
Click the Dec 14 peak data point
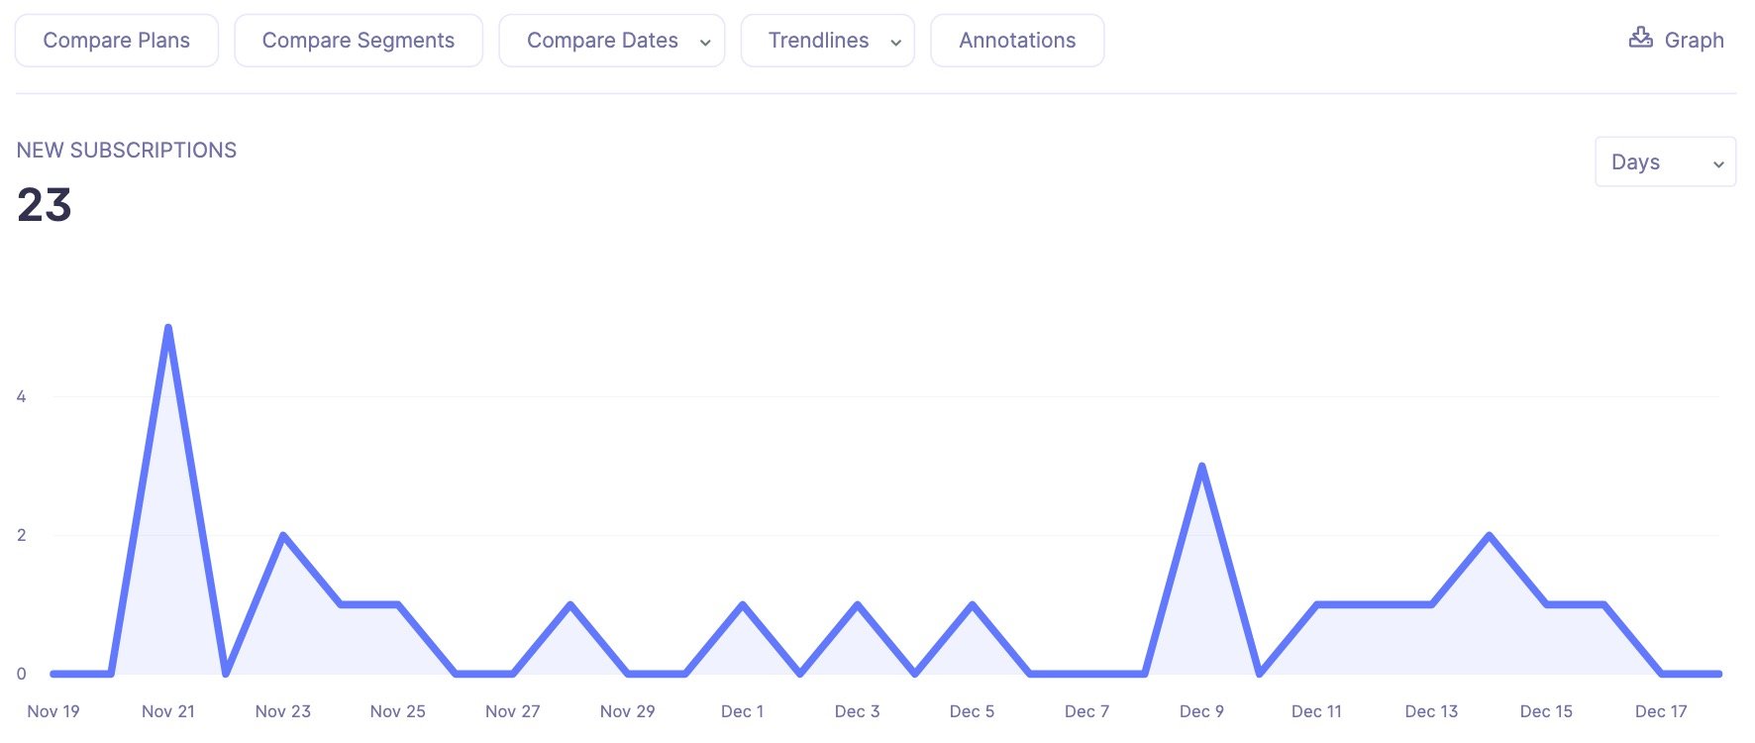point(1488,534)
